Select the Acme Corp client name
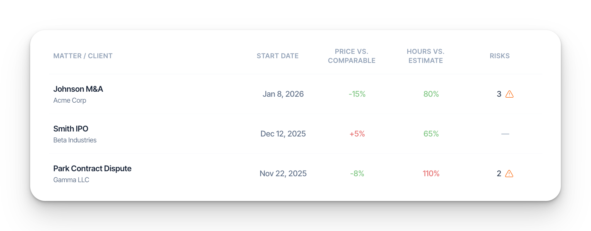591x231 pixels. 70,100
